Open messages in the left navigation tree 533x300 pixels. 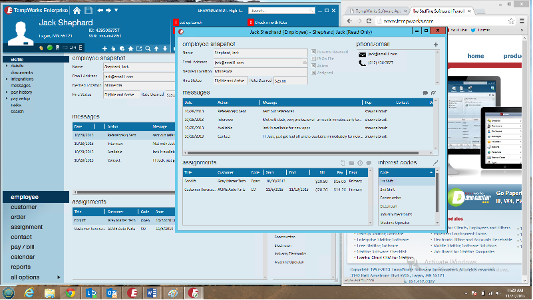coord(21,86)
